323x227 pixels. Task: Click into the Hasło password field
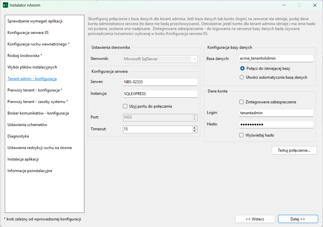coord(276,124)
